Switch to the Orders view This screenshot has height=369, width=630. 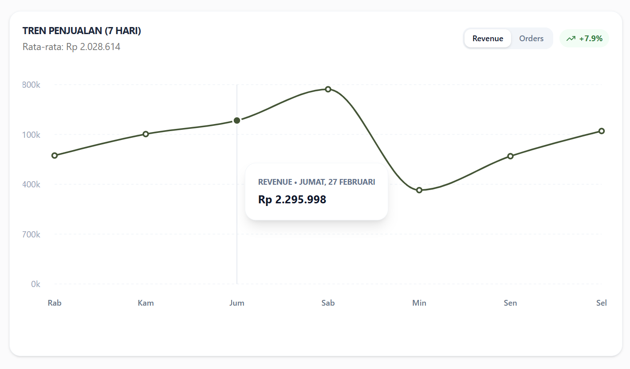coord(531,39)
